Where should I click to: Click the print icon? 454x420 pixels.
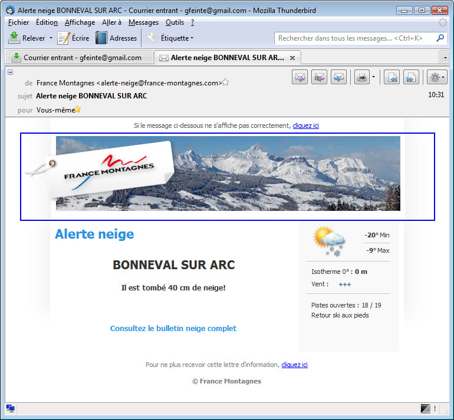coord(361,77)
